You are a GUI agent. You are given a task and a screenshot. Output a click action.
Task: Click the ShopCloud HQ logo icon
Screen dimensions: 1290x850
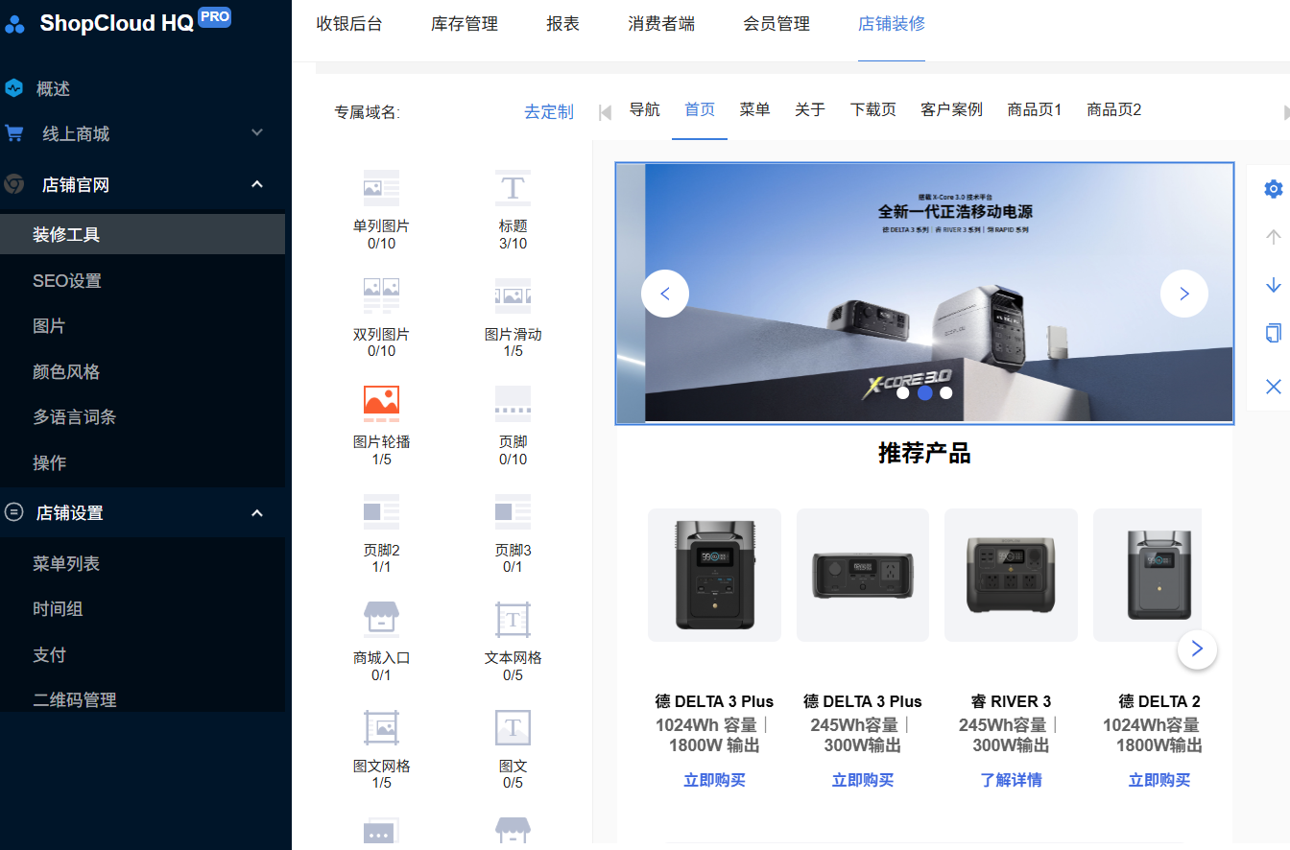(x=14, y=24)
